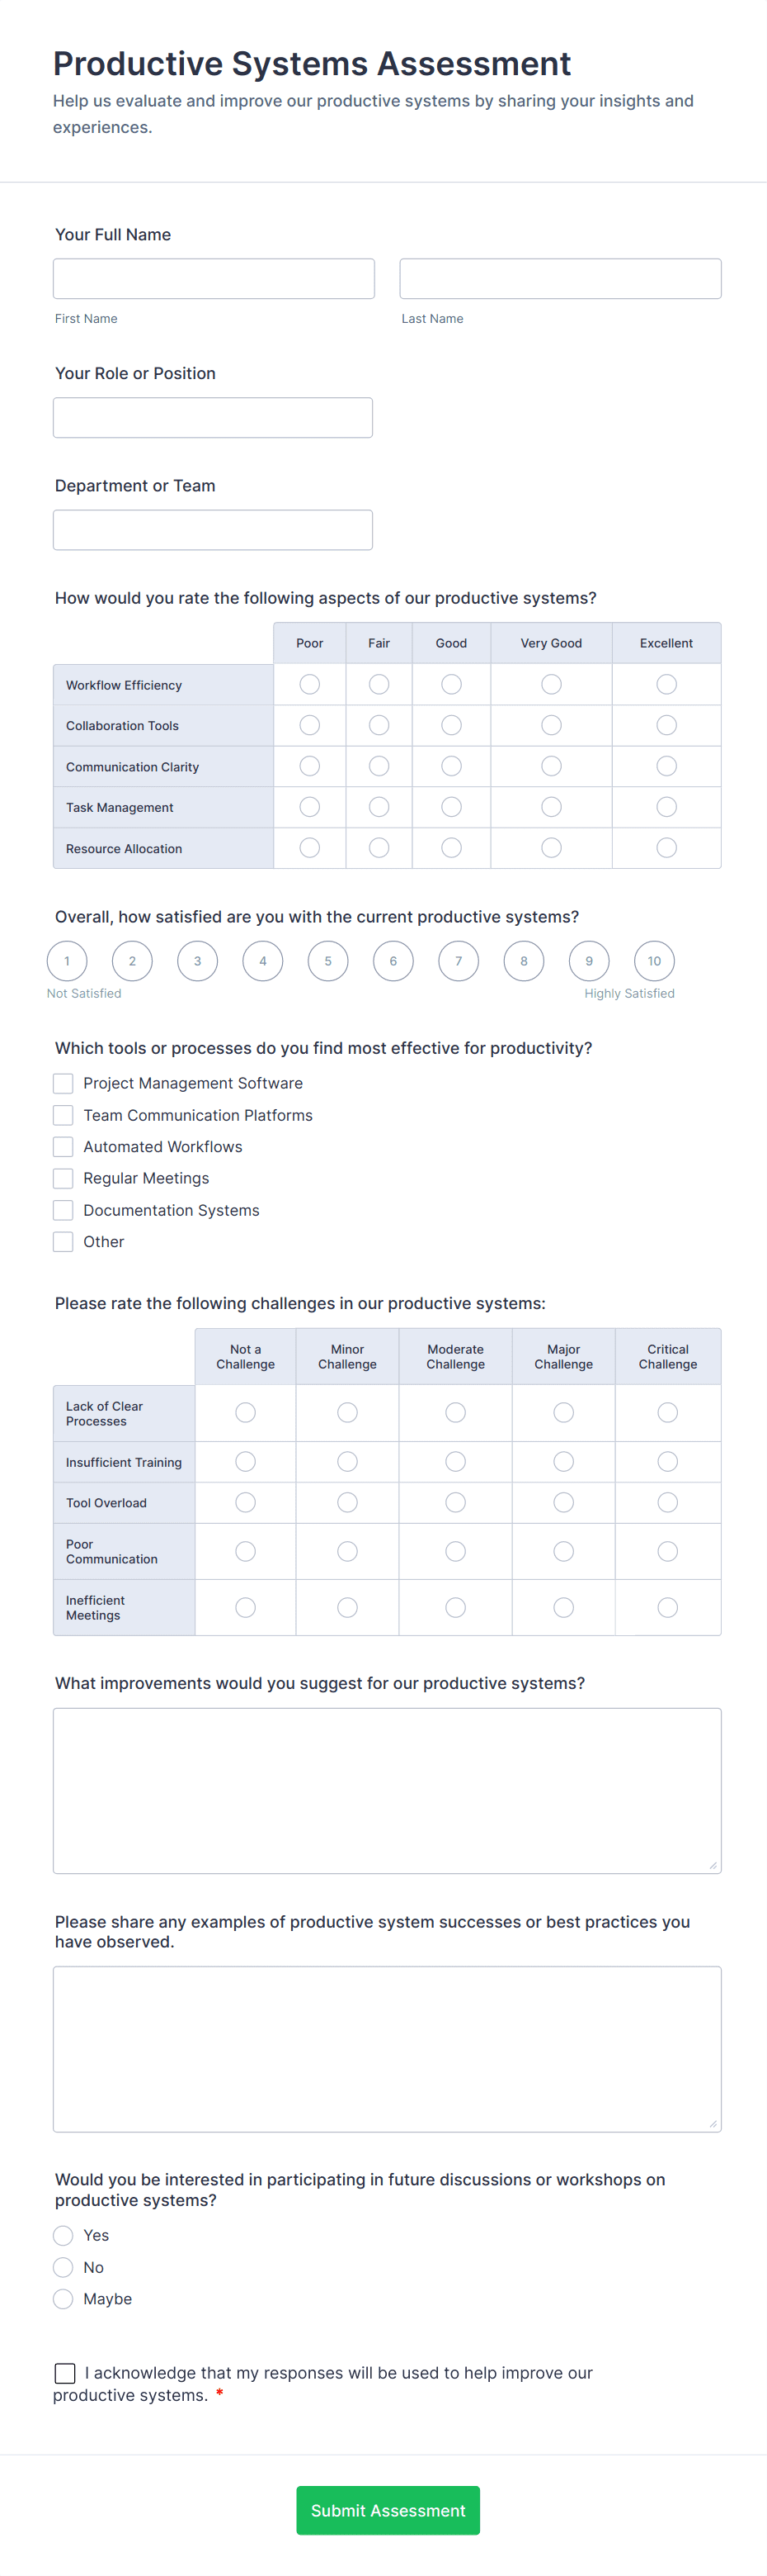This screenshot has width=767, height=2576.
Task: Check the responses acknowledgment box
Action: point(64,2373)
